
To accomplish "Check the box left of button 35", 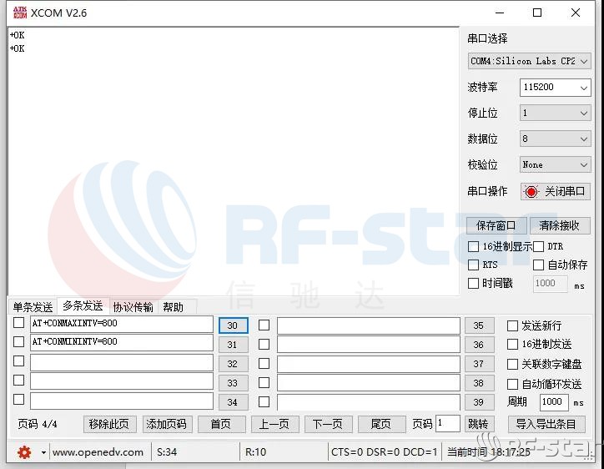I will click(x=264, y=325).
